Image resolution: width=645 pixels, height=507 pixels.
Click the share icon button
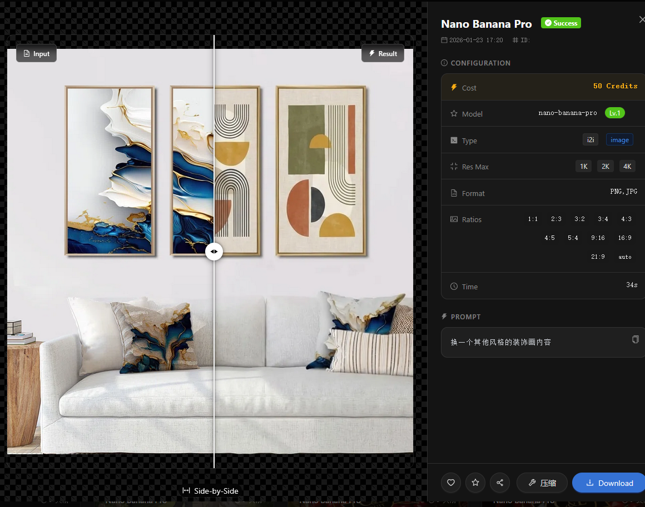coord(500,483)
